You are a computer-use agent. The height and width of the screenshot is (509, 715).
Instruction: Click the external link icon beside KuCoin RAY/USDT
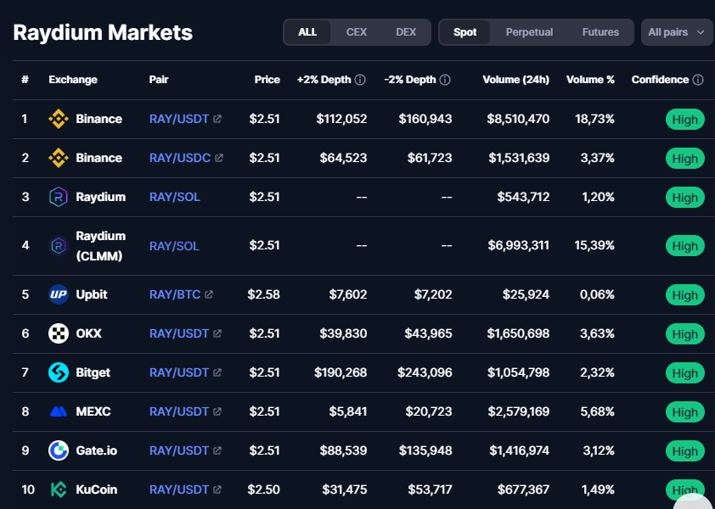pos(217,489)
